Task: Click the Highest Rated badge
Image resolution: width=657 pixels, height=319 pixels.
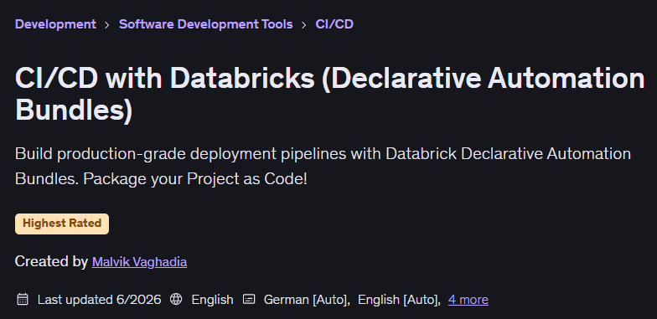Action: (x=62, y=224)
